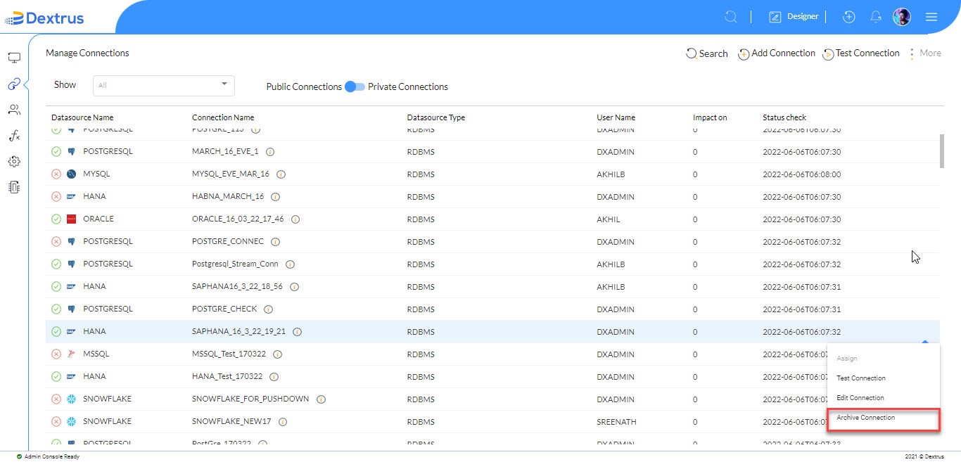Image resolution: width=961 pixels, height=462 pixels.
Task: Click Search in the Manage Connections toolbar
Action: click(x=707, y=53)
